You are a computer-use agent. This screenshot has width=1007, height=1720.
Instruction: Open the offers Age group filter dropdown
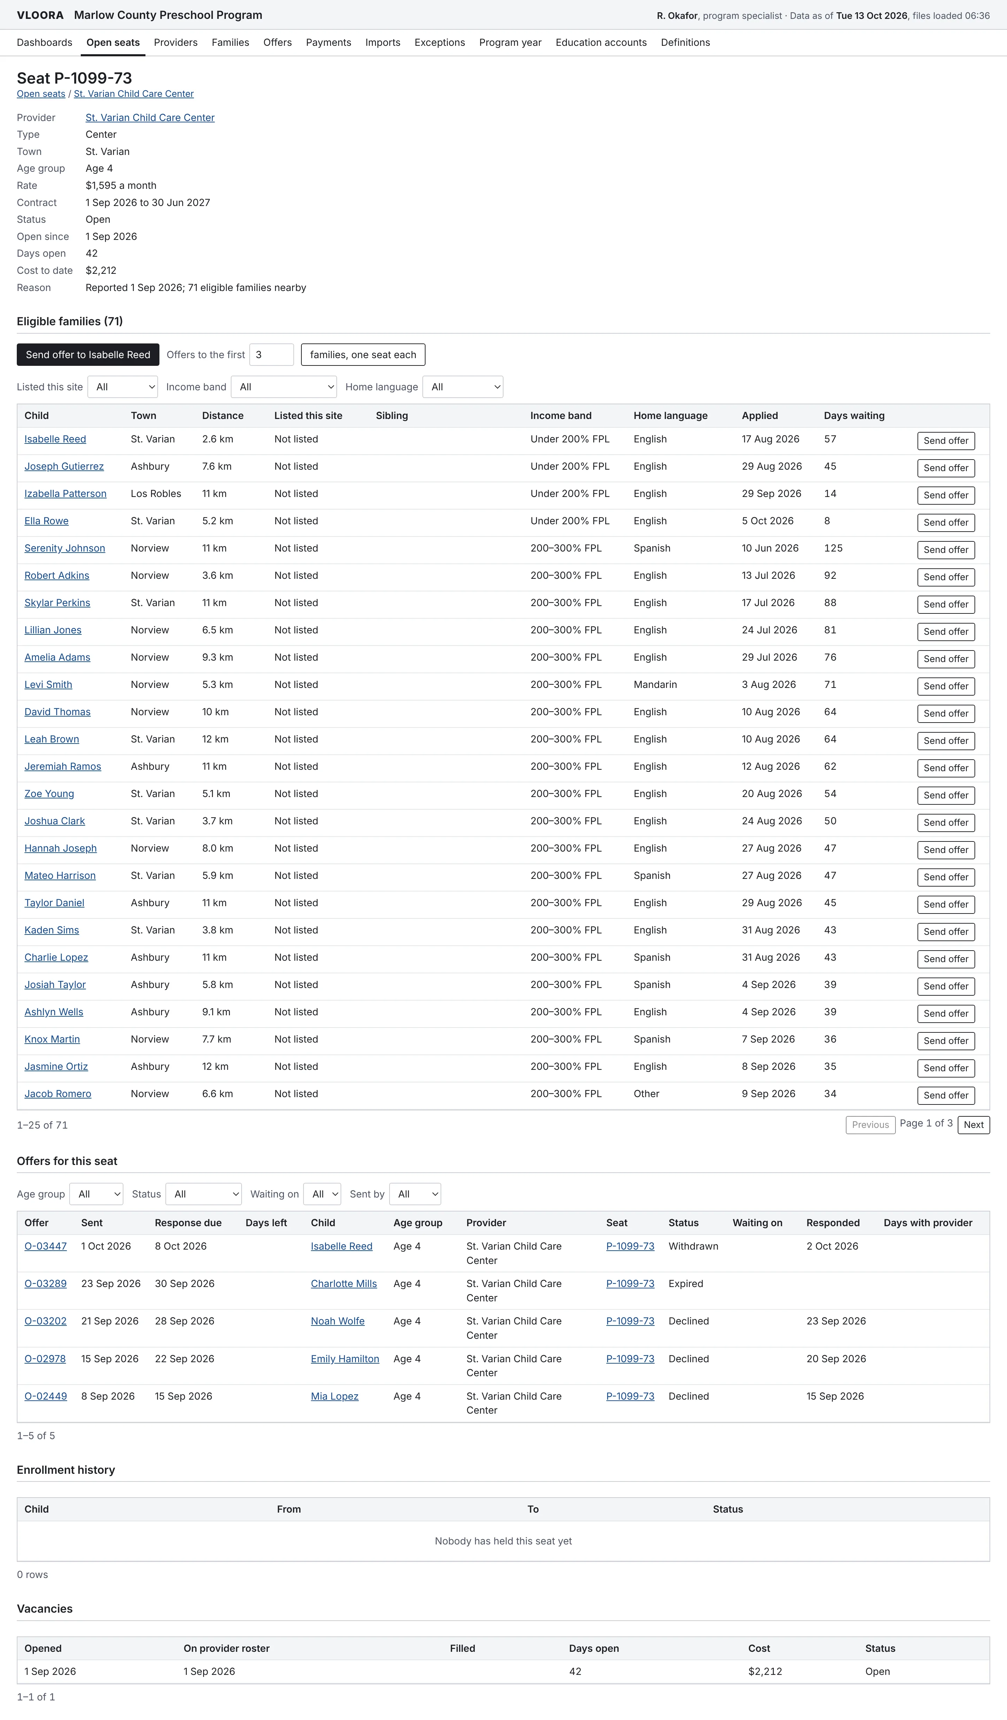click(x=96, y=1194)
